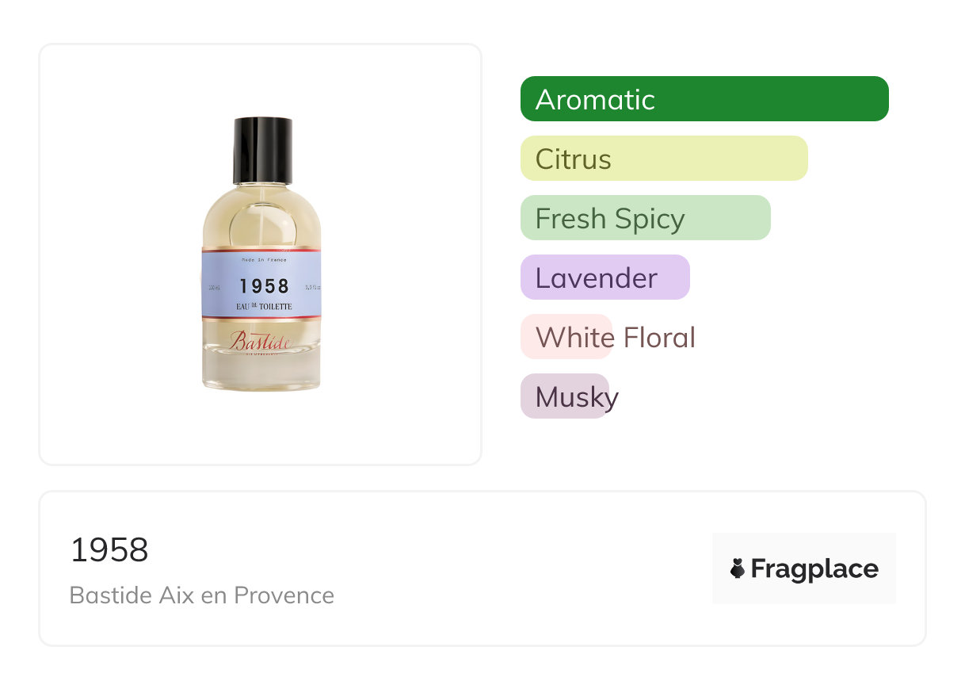
Task: Click the Fresh Spicy accord bar
Action: click(645, 218)
